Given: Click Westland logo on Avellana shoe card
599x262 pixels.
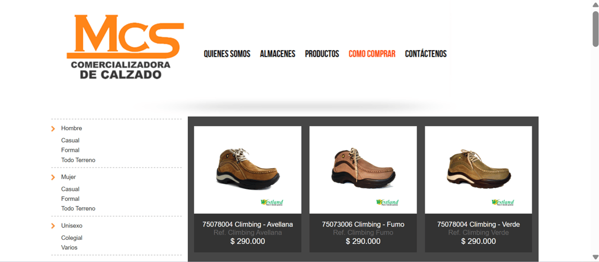Looking at the screenshot, I should tap(271, 202).
